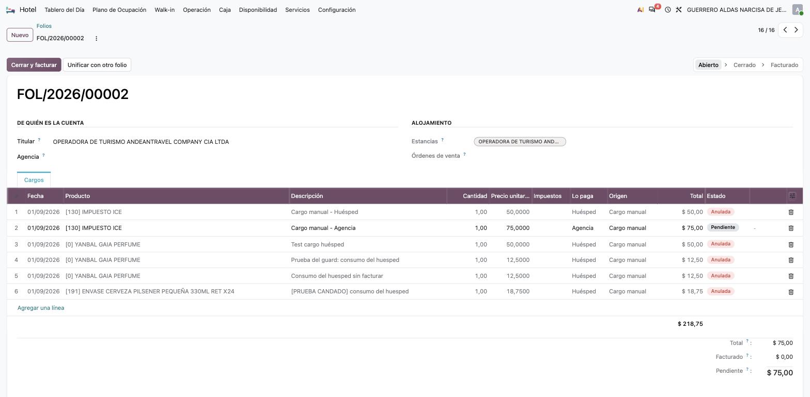
Task: Open the activities clock icon
Action: [667, 10]
